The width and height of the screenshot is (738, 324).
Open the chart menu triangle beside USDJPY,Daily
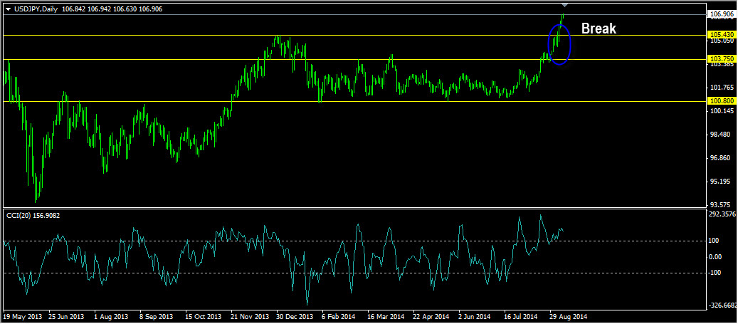(x=8, y=9)
